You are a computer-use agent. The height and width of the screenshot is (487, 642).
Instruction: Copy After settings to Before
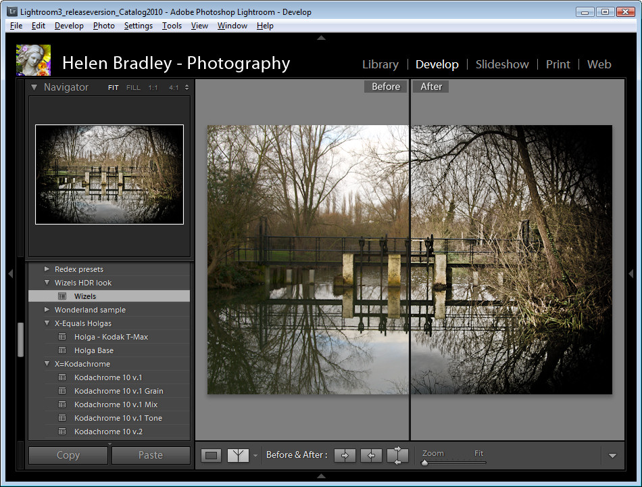[371, 455]
